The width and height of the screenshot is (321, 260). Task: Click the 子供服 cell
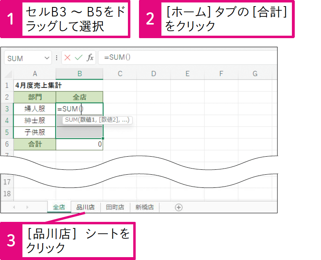[35, 132]
